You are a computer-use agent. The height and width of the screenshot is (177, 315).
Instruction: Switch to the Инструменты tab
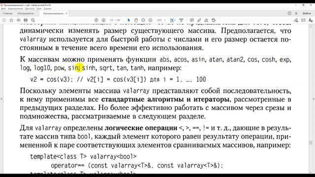(26, 13)
